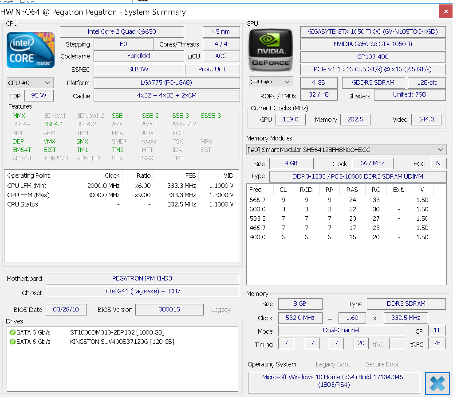Open the GPU #0 selector dropdown

[271, 82]
